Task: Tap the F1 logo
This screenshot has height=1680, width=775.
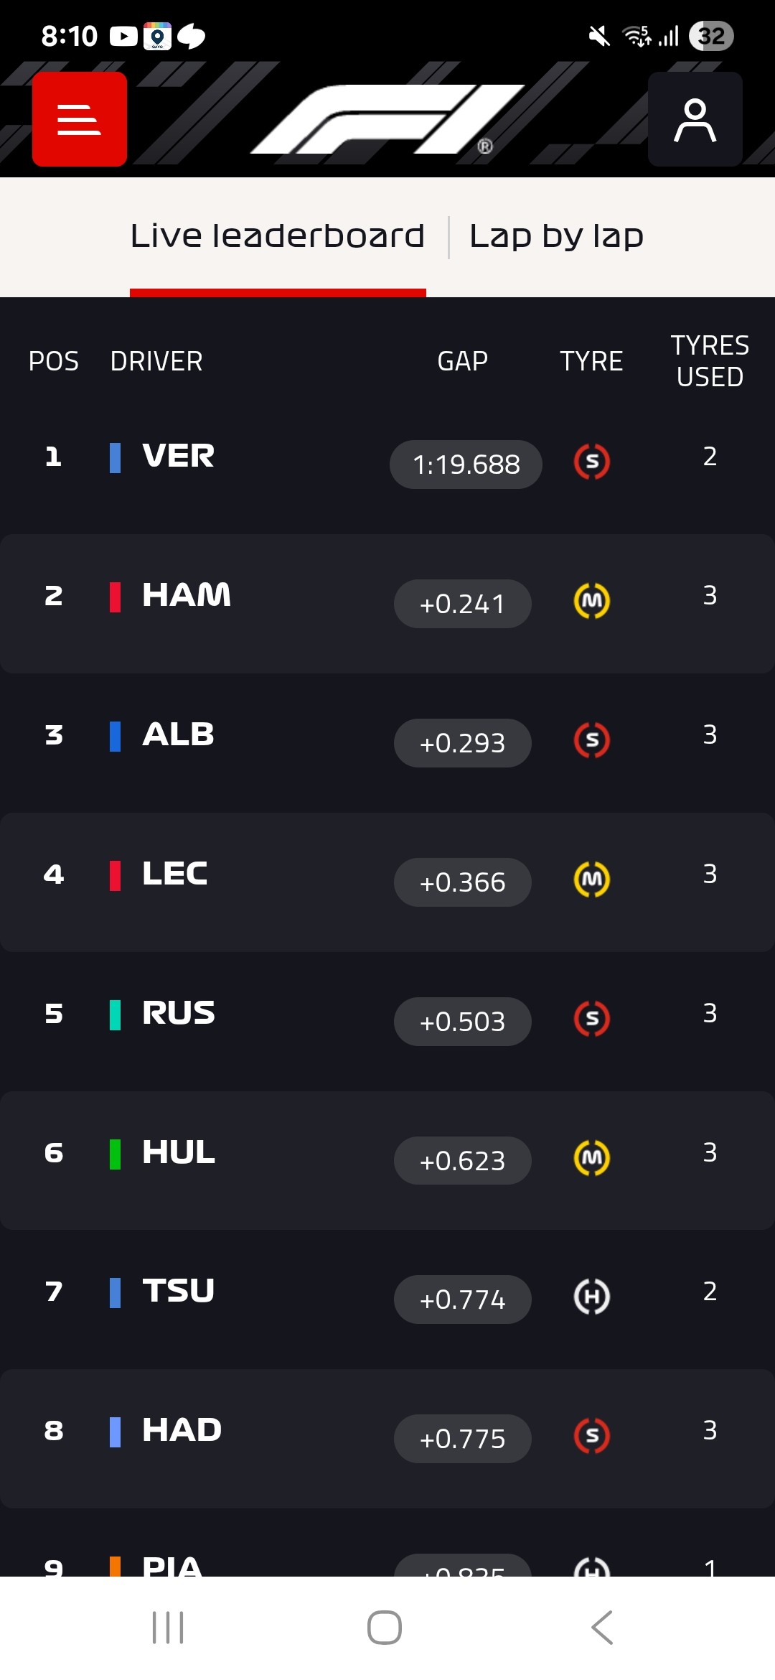Action: pyautogui.click(x=387, y=119)
